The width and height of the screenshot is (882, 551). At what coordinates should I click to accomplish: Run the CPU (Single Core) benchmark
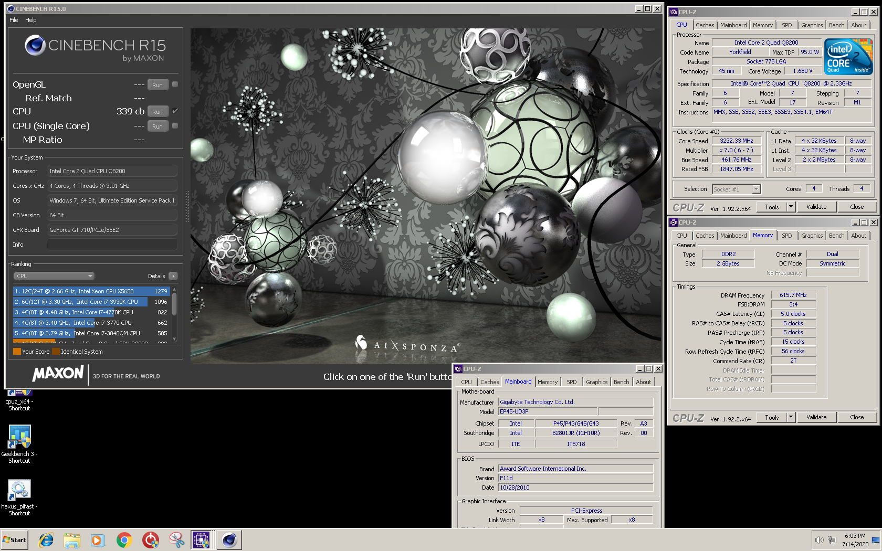pyautogui.click(x=157, y=126)
